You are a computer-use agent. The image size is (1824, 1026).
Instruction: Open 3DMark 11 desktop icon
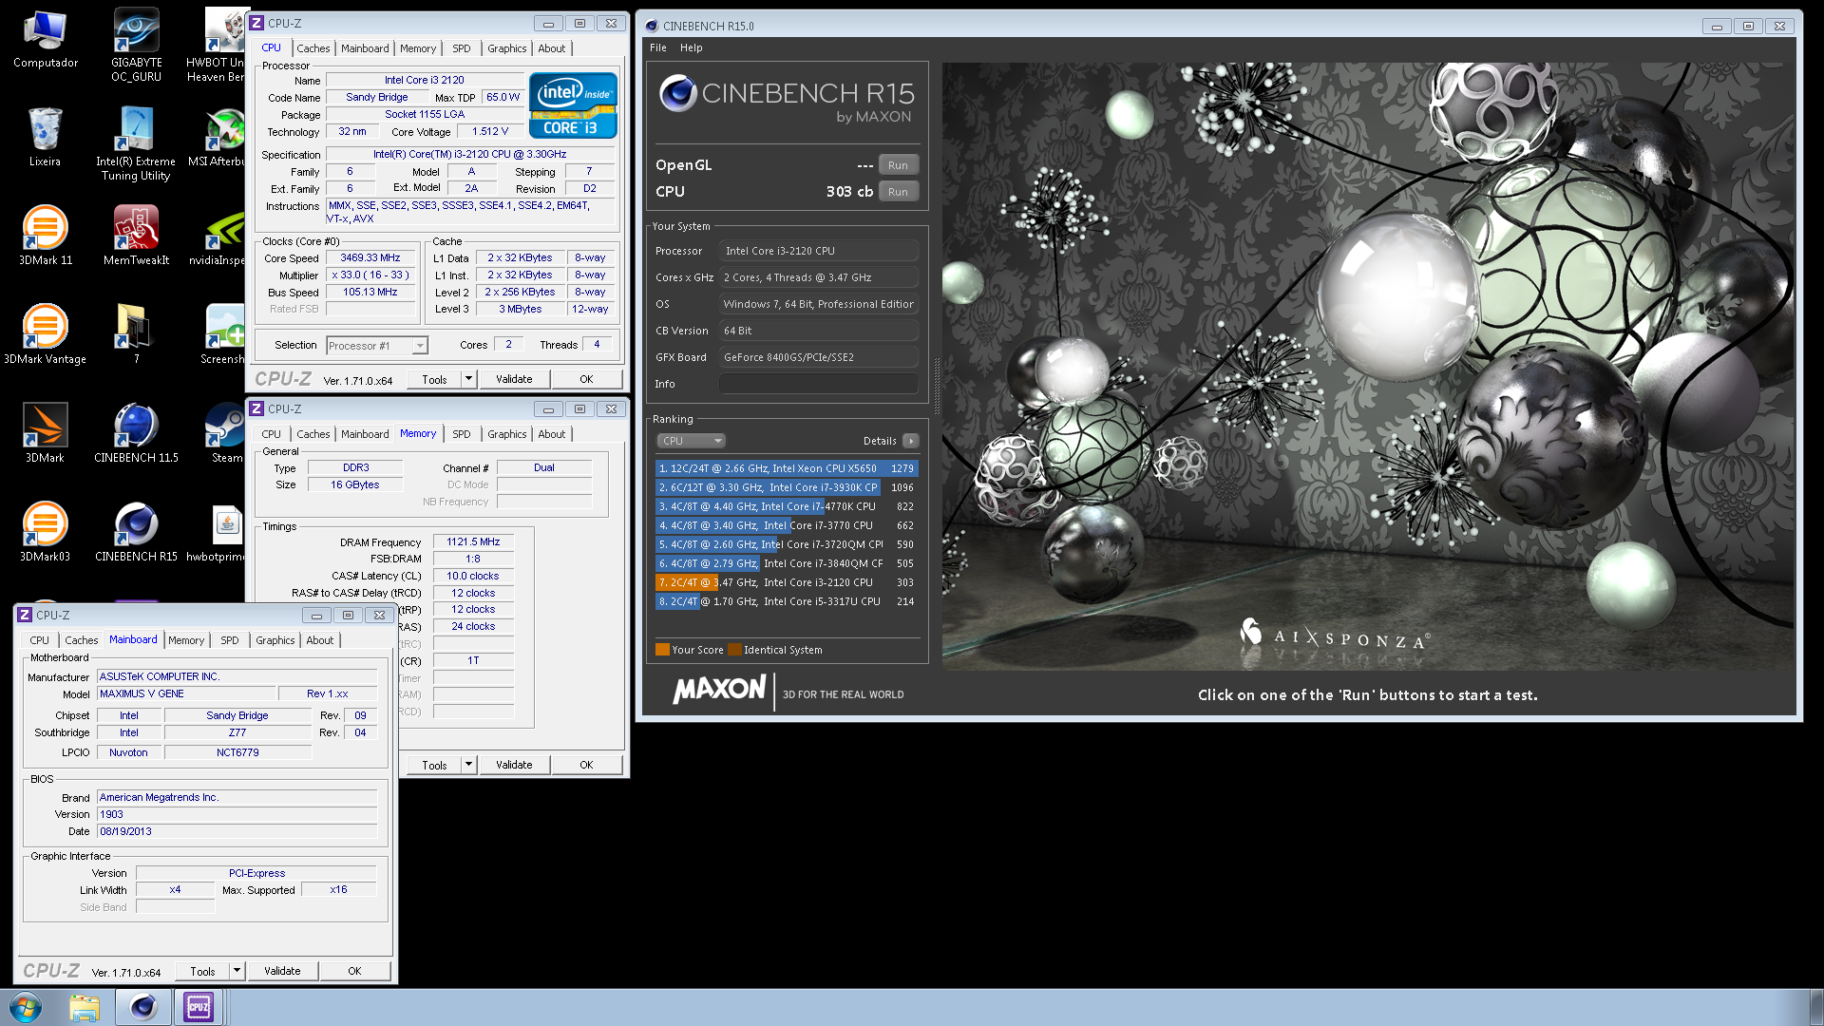pyautogui.click(x=45, y=236)
